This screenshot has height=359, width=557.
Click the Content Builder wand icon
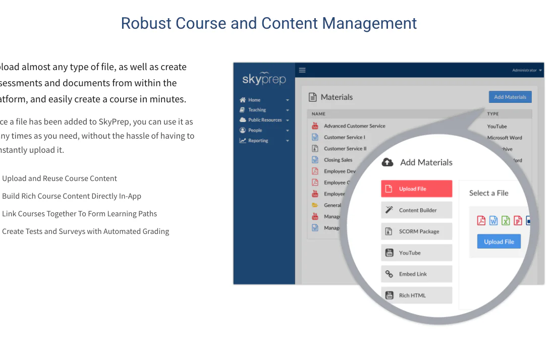click(x=389, y=210)
